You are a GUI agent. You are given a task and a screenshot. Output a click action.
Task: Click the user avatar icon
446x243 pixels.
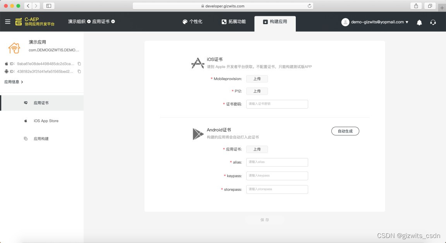pyautogui.click(x=345, y=22)
